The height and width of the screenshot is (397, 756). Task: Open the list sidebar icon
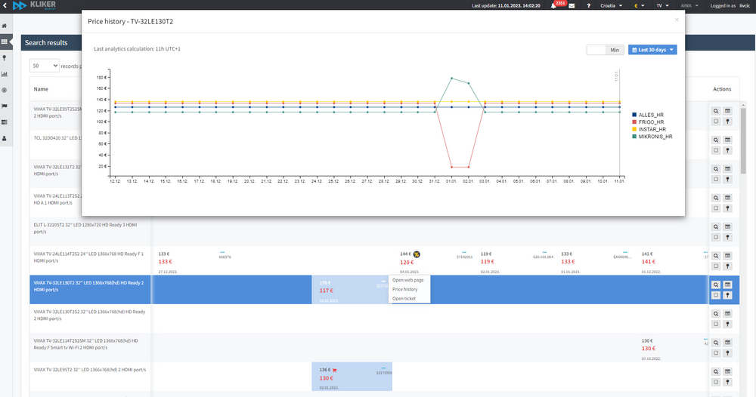click(5, 122)
